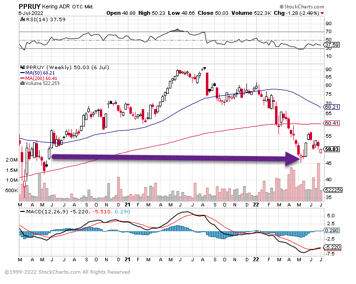
Task: Click the MA(50) 68.21 legend entry
Action: click(38, 73)
